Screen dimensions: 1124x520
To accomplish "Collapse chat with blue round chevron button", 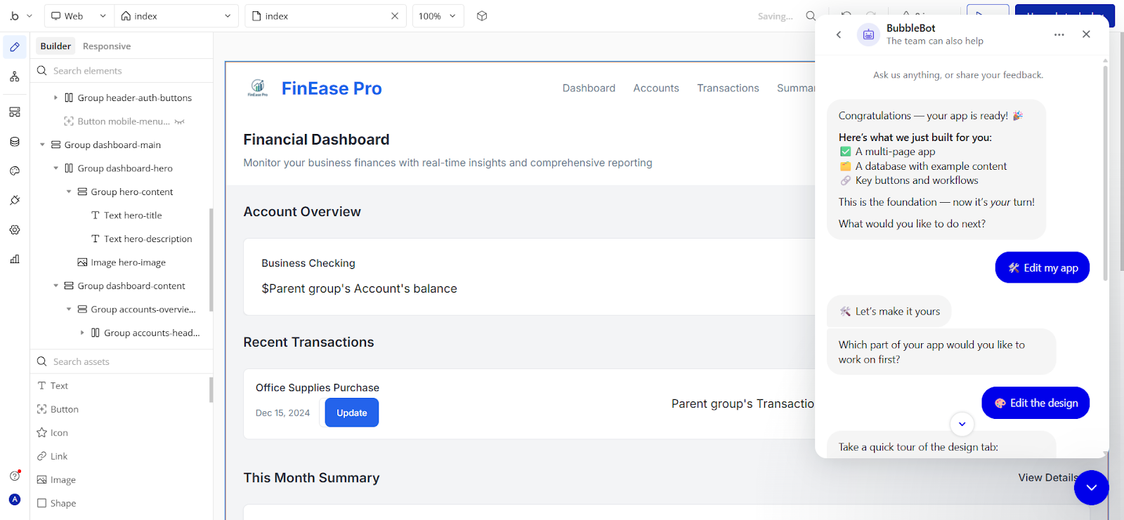I will point(1091,487).
